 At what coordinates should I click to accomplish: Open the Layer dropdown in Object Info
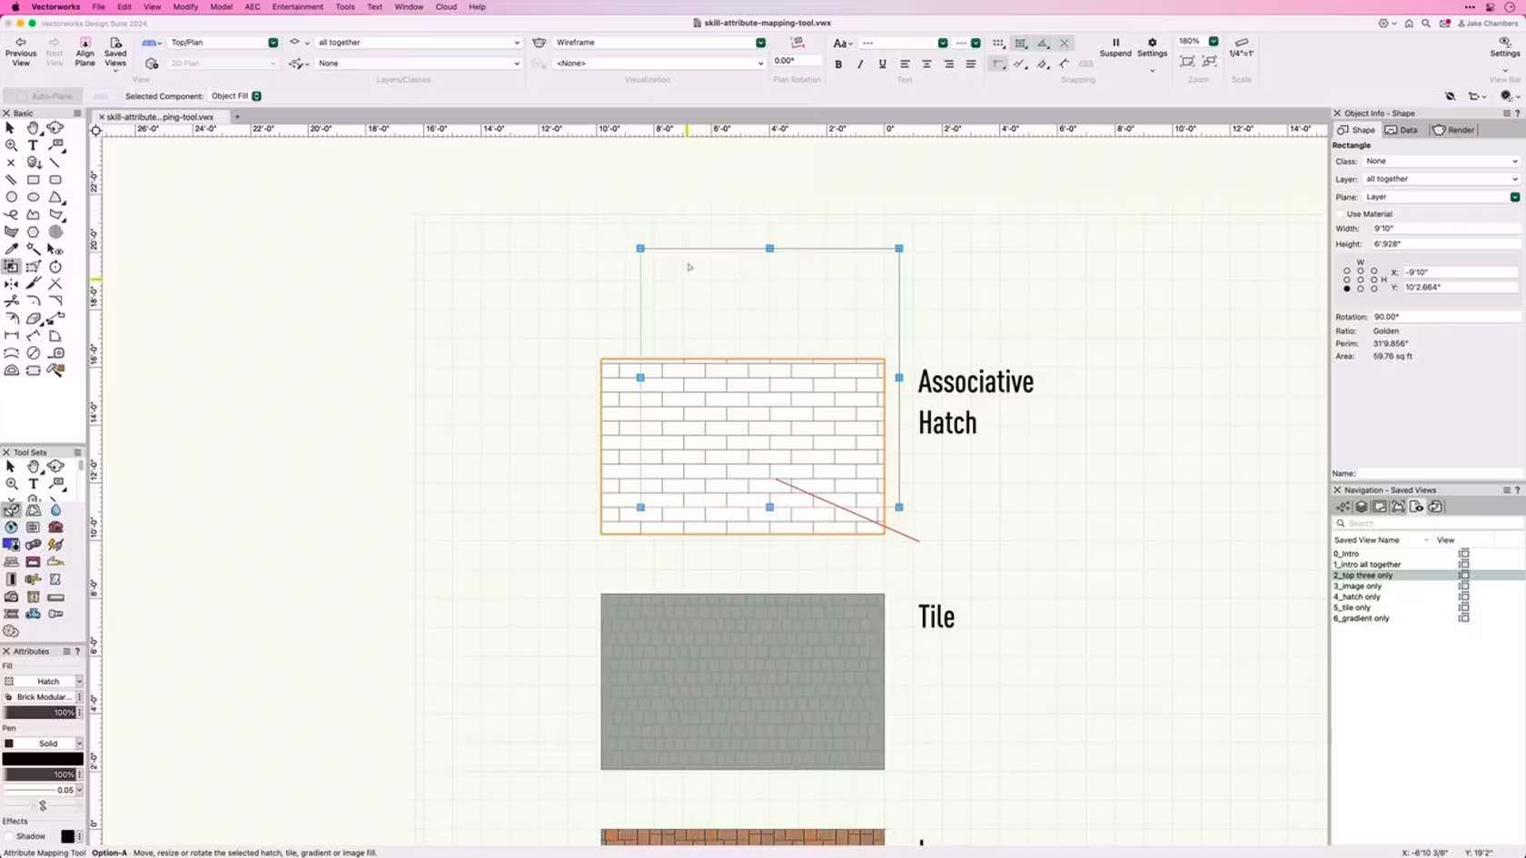point(1441,180)
